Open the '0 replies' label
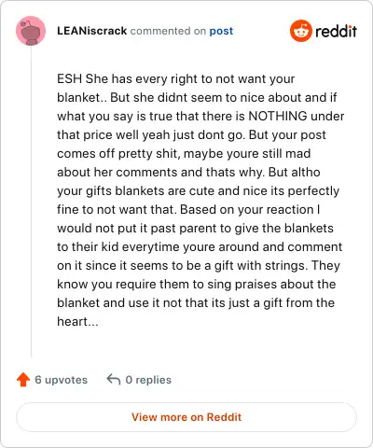The width and height of the screenshot is (373, 448). (148, 380)
